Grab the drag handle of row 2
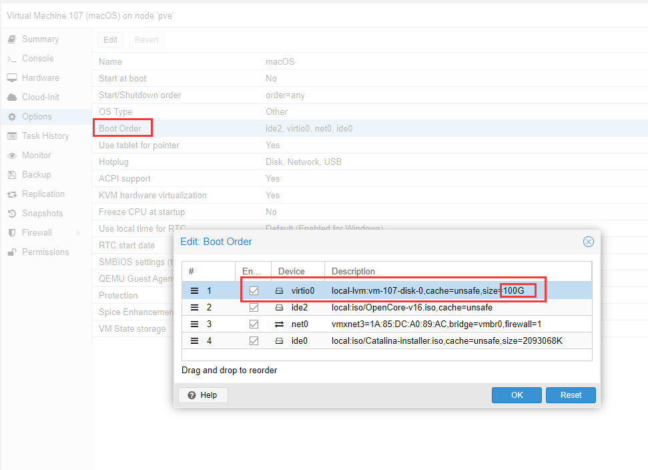Viewport: 648px width, 470px height. point(195,308)
